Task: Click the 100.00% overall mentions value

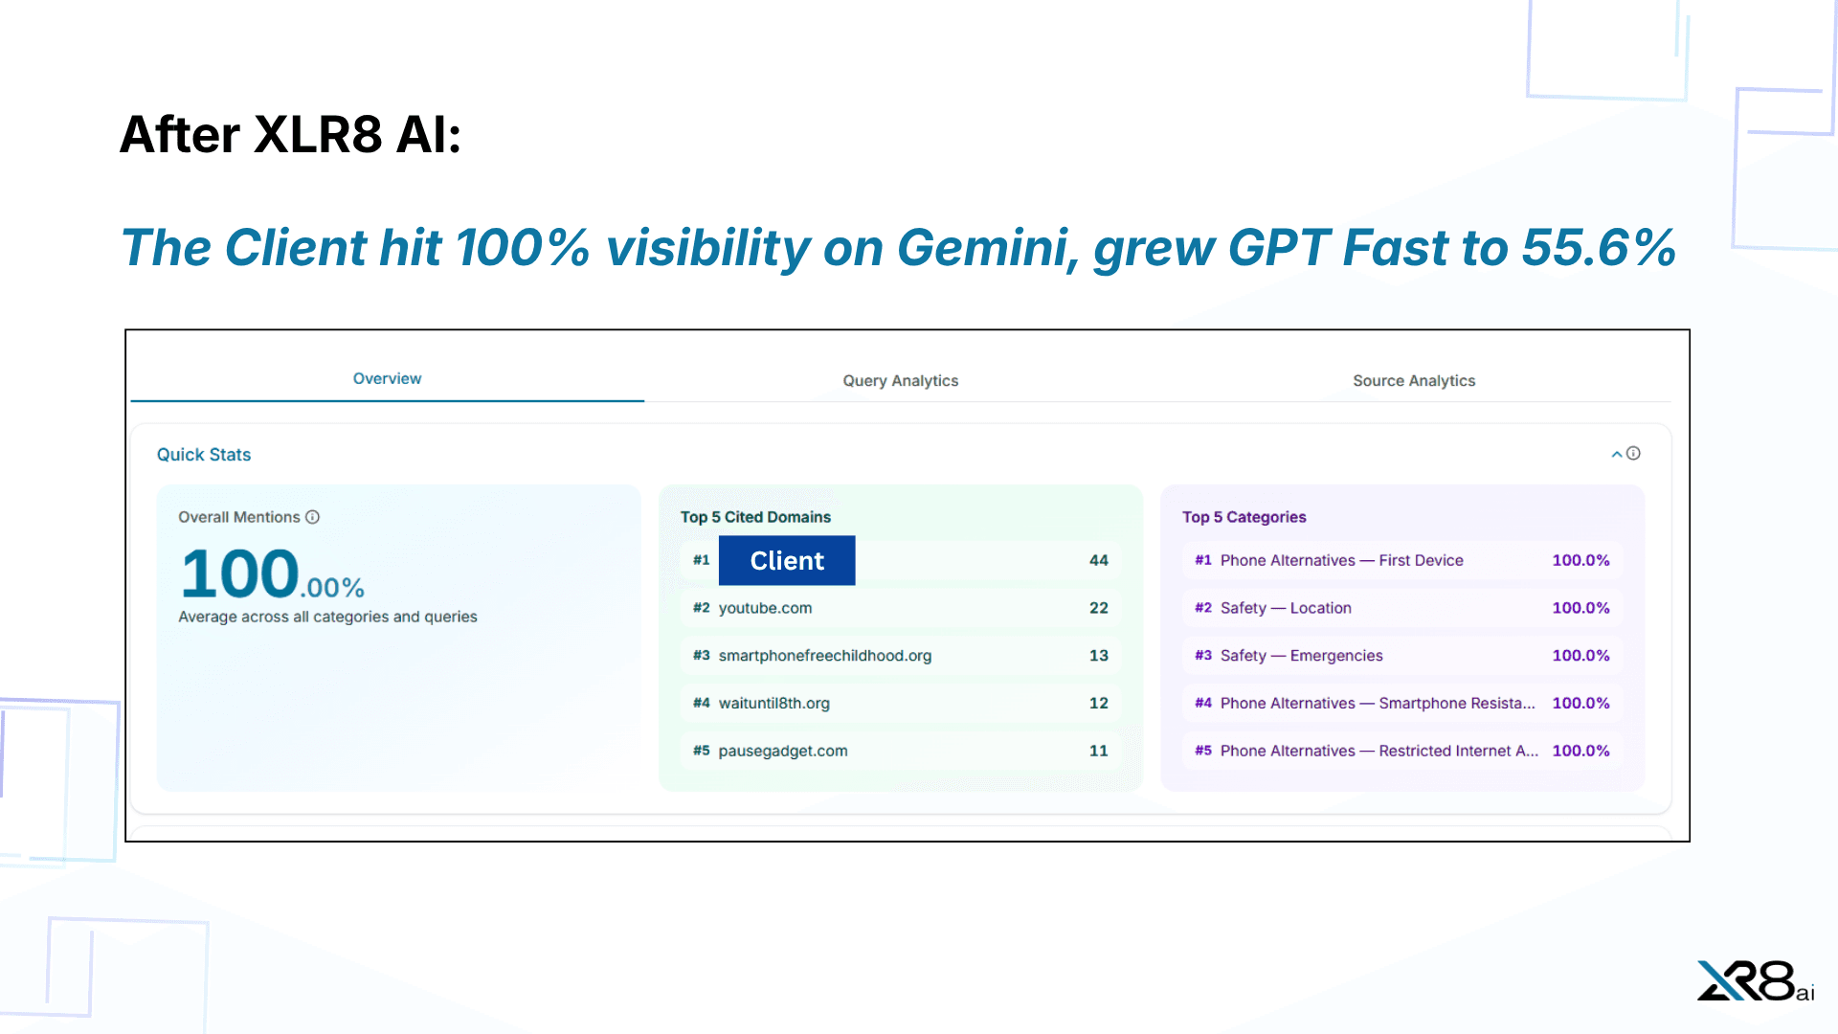Action: click(273, 573)
